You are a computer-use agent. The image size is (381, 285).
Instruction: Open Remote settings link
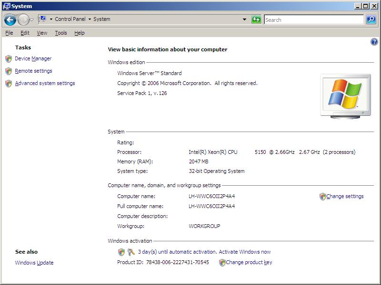point(33,71)
